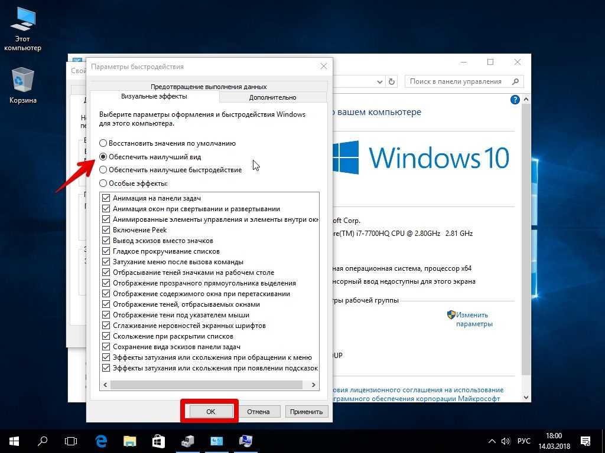Viewport: 605px width, 453px height.
Task: Open File Explorer from the taskbar
Action: [x=130, y=441]
